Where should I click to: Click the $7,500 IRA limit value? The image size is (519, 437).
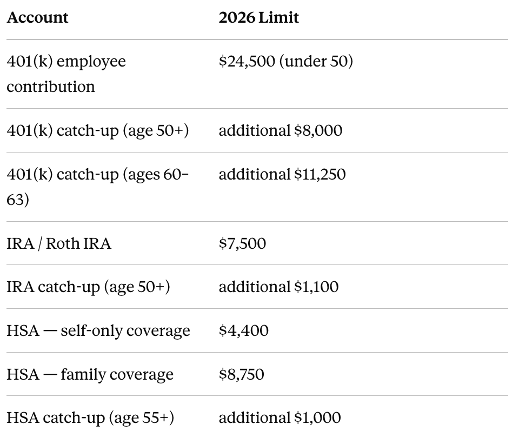coord(242,243)
